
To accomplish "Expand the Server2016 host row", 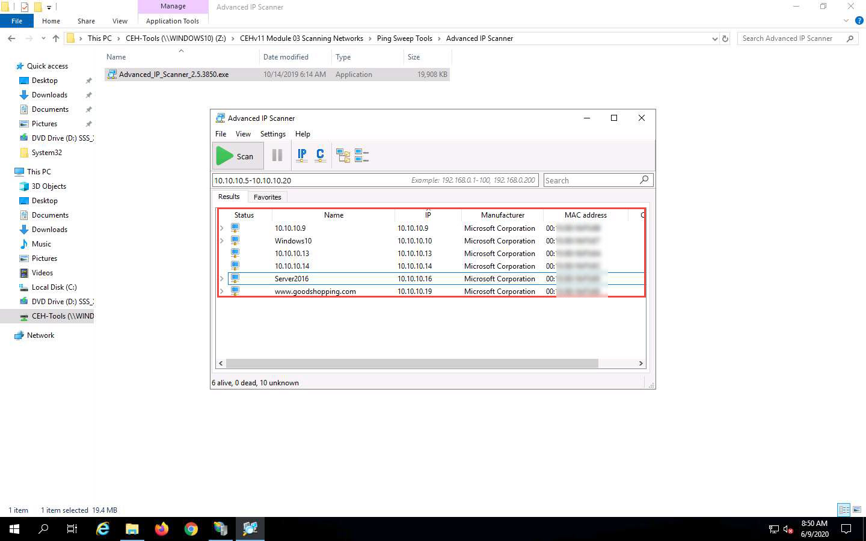I will point(221,279).
